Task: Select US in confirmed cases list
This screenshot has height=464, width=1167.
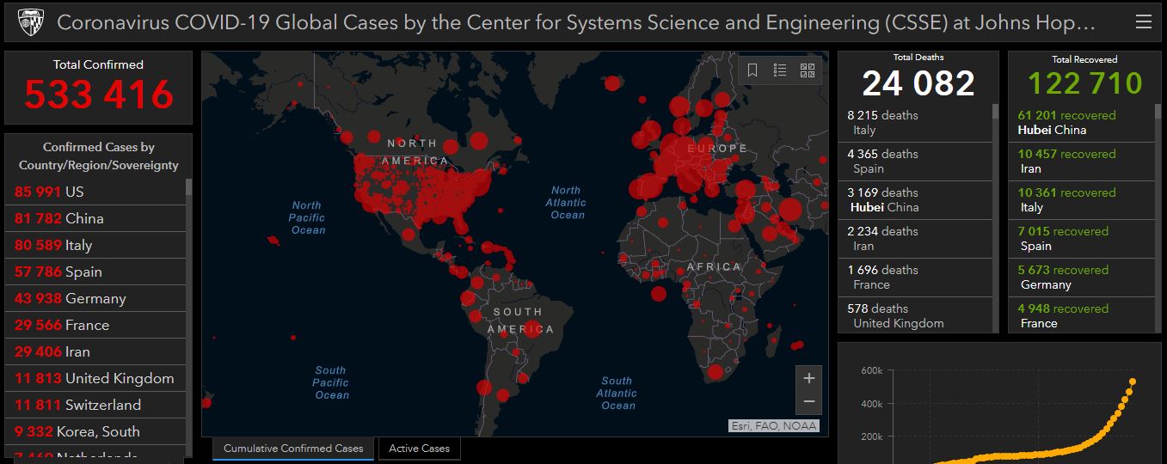Action: pos(95,192)
